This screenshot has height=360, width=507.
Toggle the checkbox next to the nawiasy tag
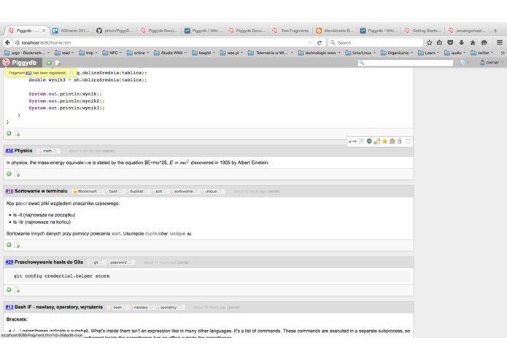[x=151, y=307]
